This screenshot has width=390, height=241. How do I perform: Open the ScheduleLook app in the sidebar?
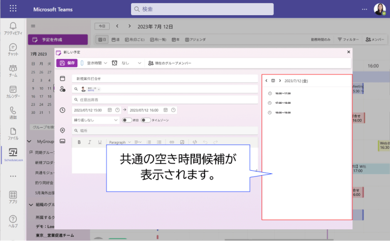tap(13, 154)
